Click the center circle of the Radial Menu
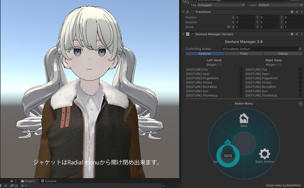The width and height of the screenshot is (304, 188). tap(244, 144)
